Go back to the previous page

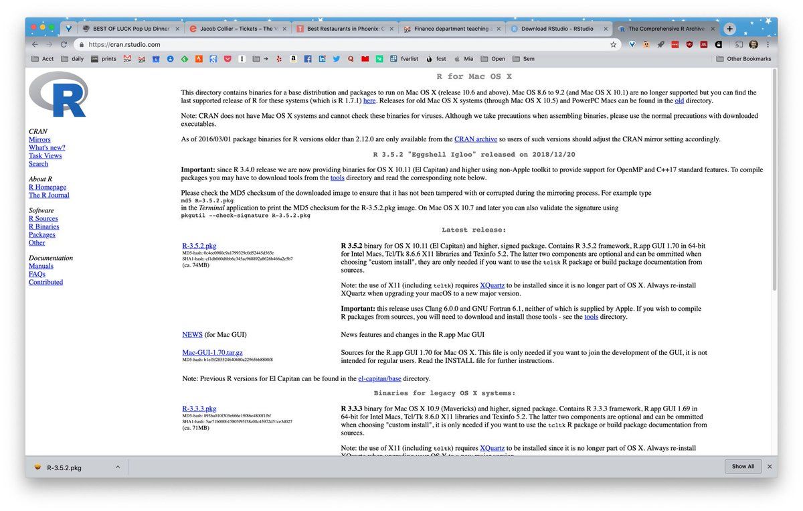point(35,45)
